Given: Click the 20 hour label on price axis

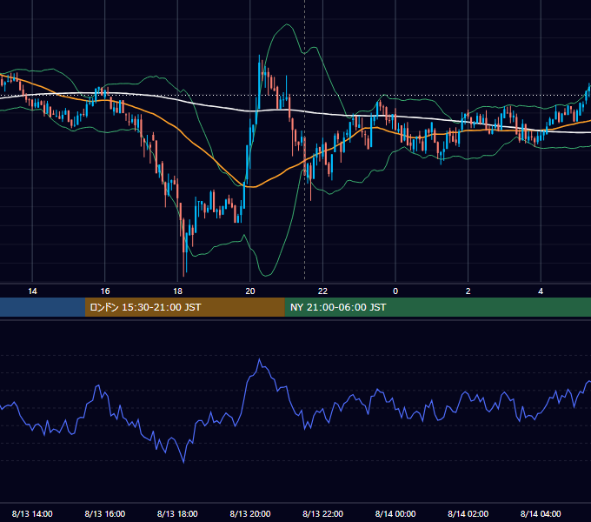Looking at the screenshot, I should coord(250,291).
